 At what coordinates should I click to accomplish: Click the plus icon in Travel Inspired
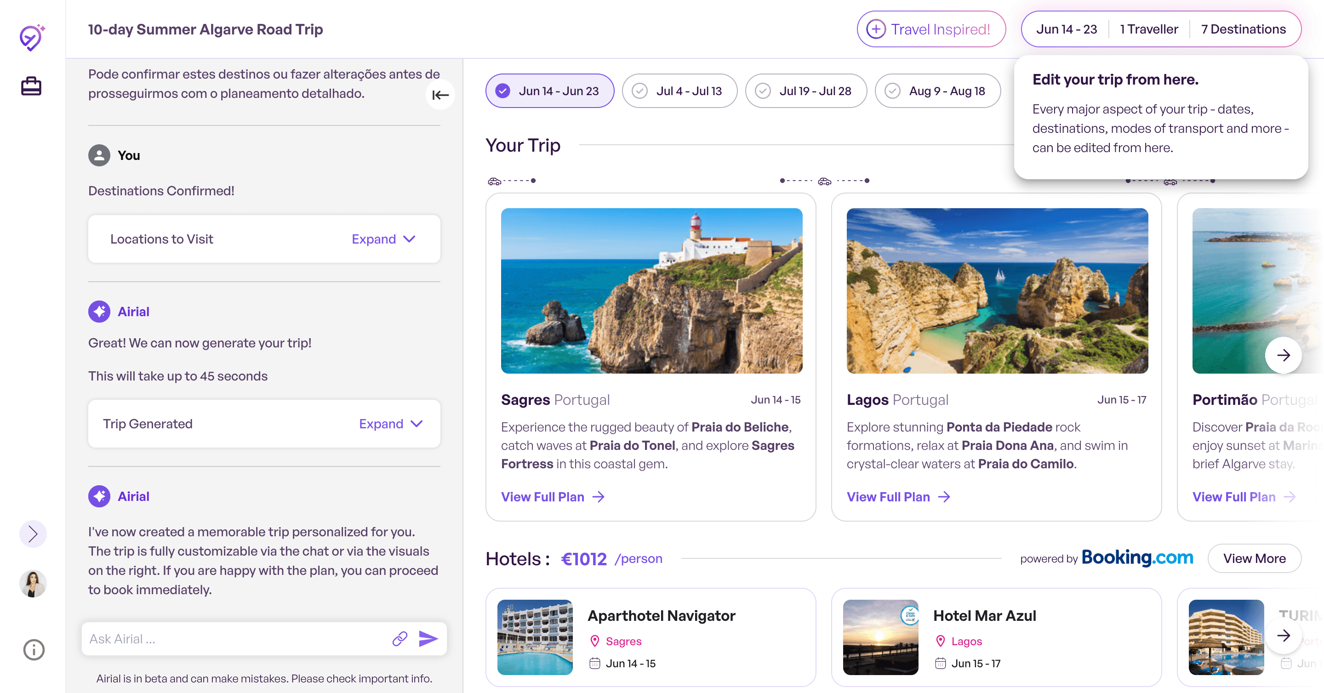[x=876, y=29]
